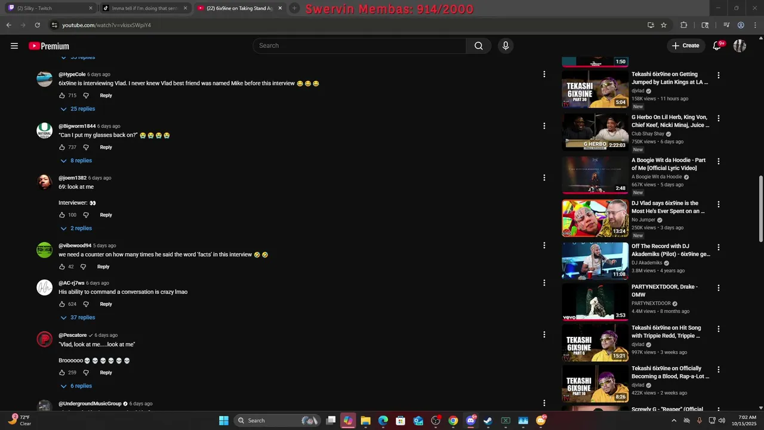Open @UndergroundMusicGroup channel link
This screenshot has height=430, width=764.
coord(90,404)
